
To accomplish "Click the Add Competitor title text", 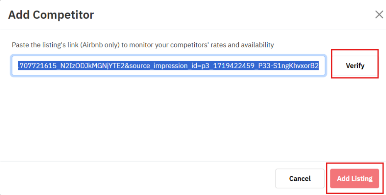I will tap(51, 15).
